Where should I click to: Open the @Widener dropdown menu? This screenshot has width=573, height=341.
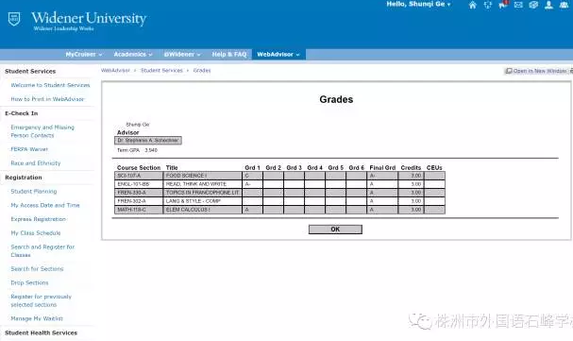(182, 54)
